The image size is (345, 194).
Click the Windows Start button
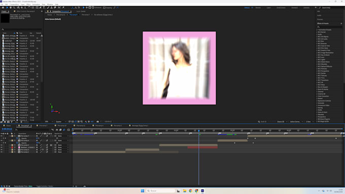pyautogui.click(x=143, y=190)
